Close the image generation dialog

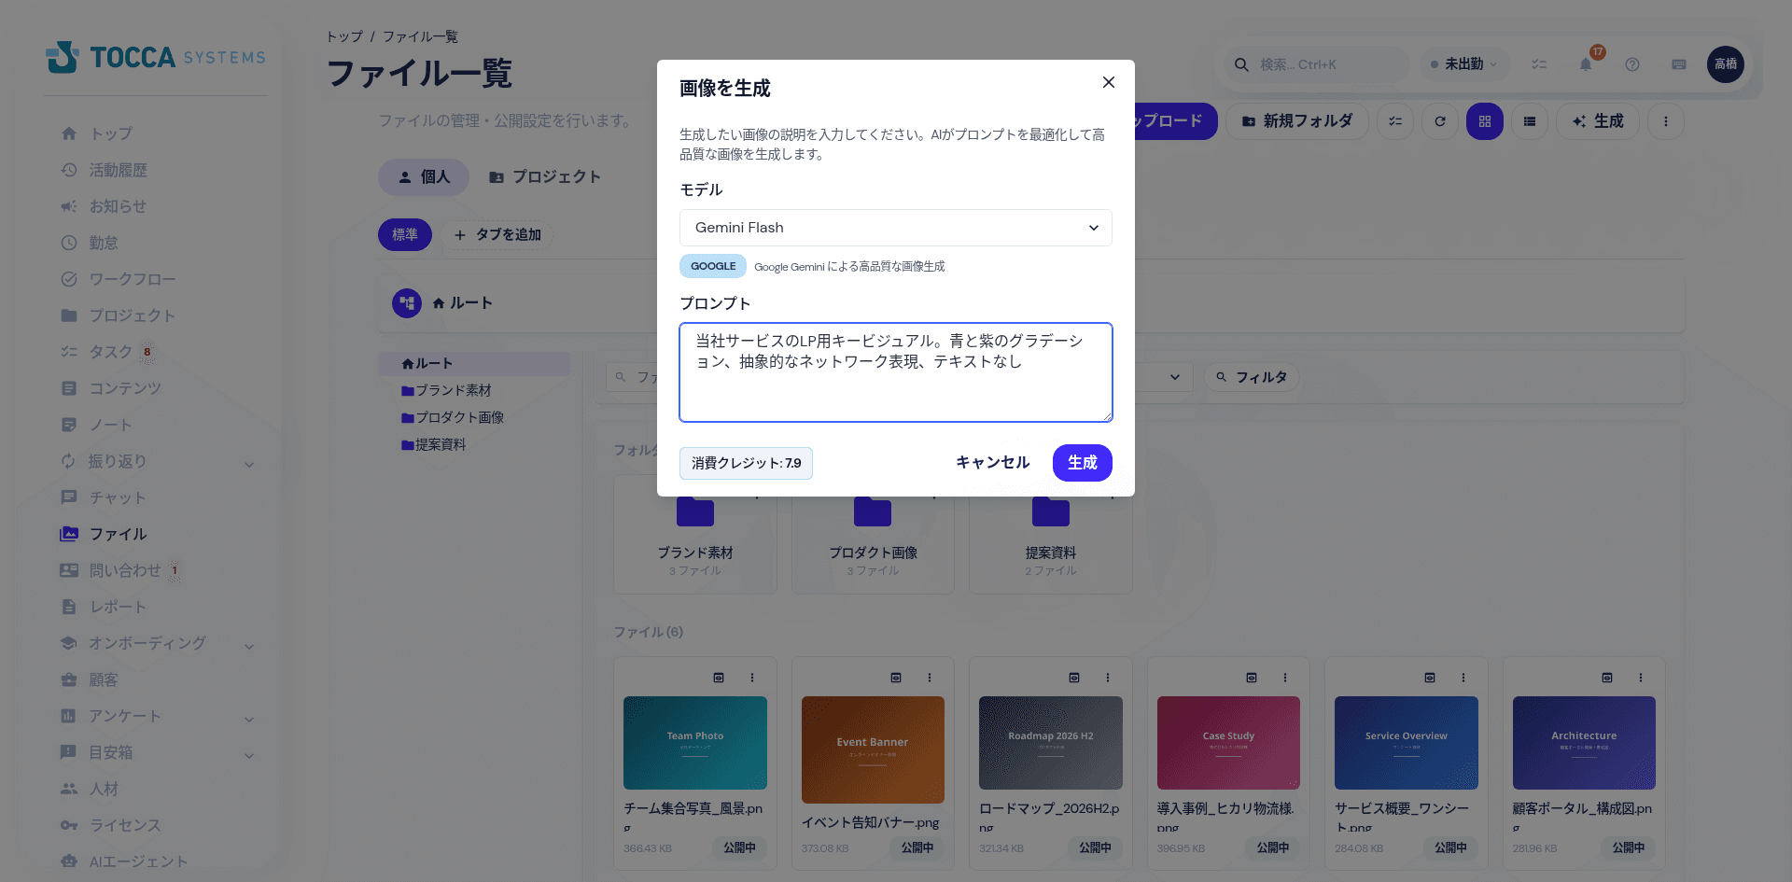click(x=1108, y=82)
